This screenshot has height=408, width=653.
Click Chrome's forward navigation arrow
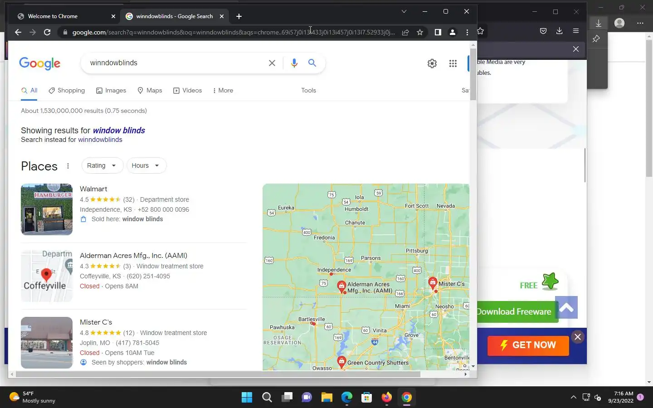[x=33, y=32]
